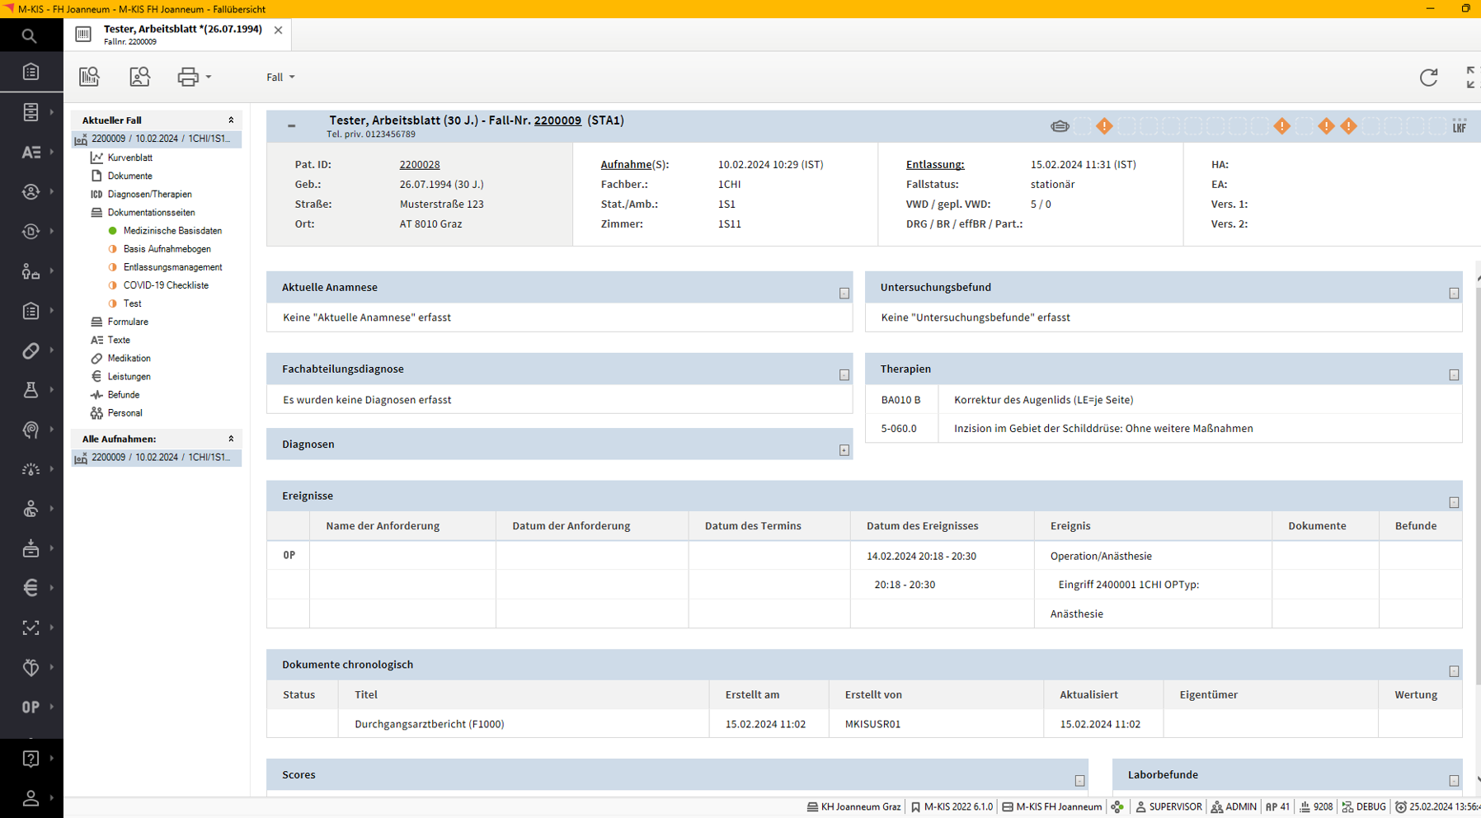Toggle Dokumente chronologisch panel box

click(x=1454, y=671)
